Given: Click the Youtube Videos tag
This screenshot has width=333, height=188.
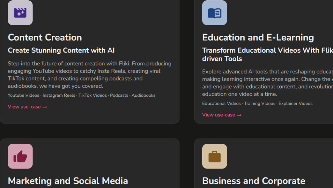Looking at the screenshot, I should point(23,95).
